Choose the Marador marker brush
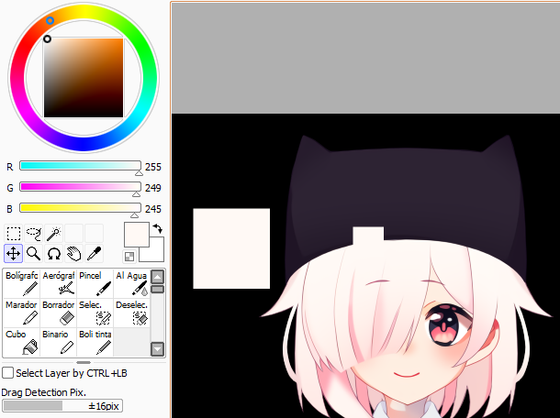 tap(21, 313)
